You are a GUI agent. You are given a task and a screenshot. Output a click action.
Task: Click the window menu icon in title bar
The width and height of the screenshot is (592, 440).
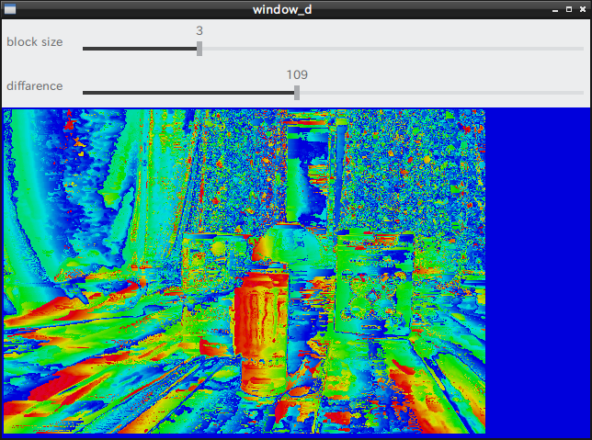tap(10, 9)
